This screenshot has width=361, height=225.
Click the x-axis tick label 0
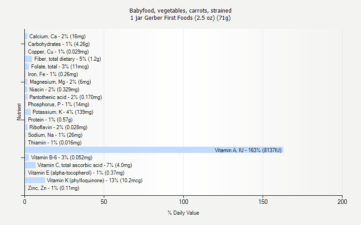coord(25,202)
